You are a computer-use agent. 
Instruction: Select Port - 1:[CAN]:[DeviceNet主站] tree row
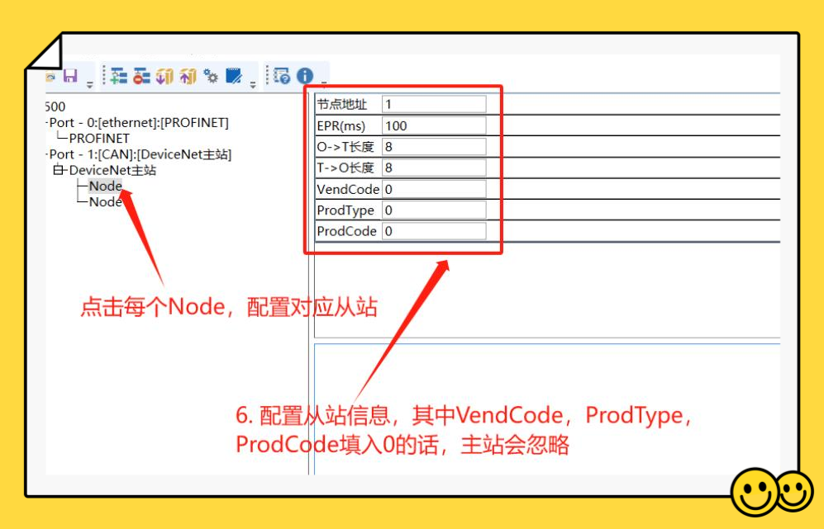[x=141, y=154]
